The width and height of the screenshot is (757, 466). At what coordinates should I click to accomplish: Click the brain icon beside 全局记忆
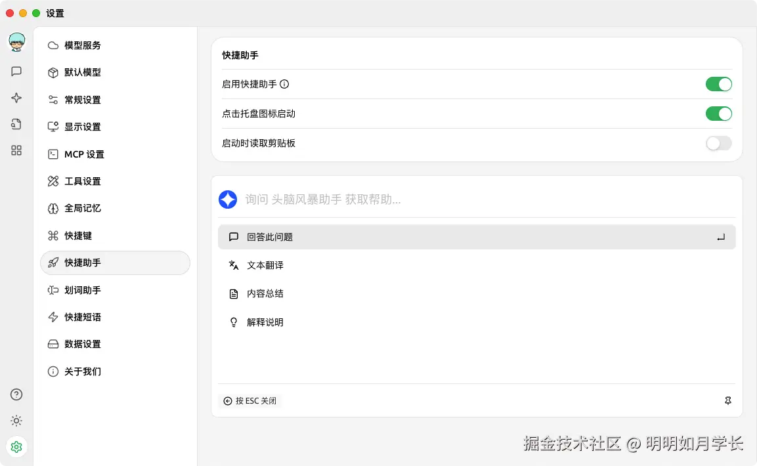[x=53, y=209]
